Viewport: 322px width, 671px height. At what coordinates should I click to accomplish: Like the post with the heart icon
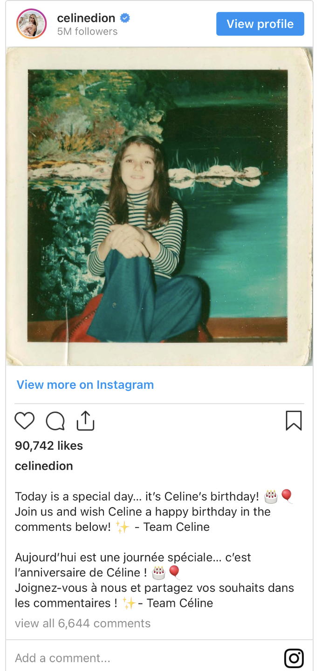pyautogui.click(x=25, y=420)
